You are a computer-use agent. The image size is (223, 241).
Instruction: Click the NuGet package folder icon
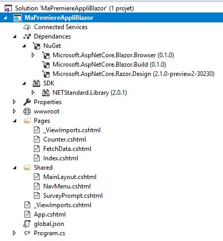click(x=36, y=46)
